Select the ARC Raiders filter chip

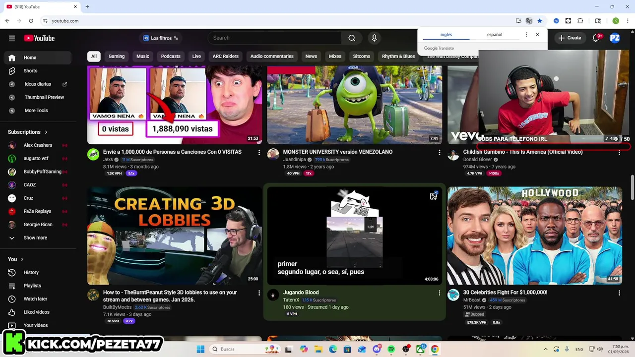pyautogui.click(x=226, y=56)
